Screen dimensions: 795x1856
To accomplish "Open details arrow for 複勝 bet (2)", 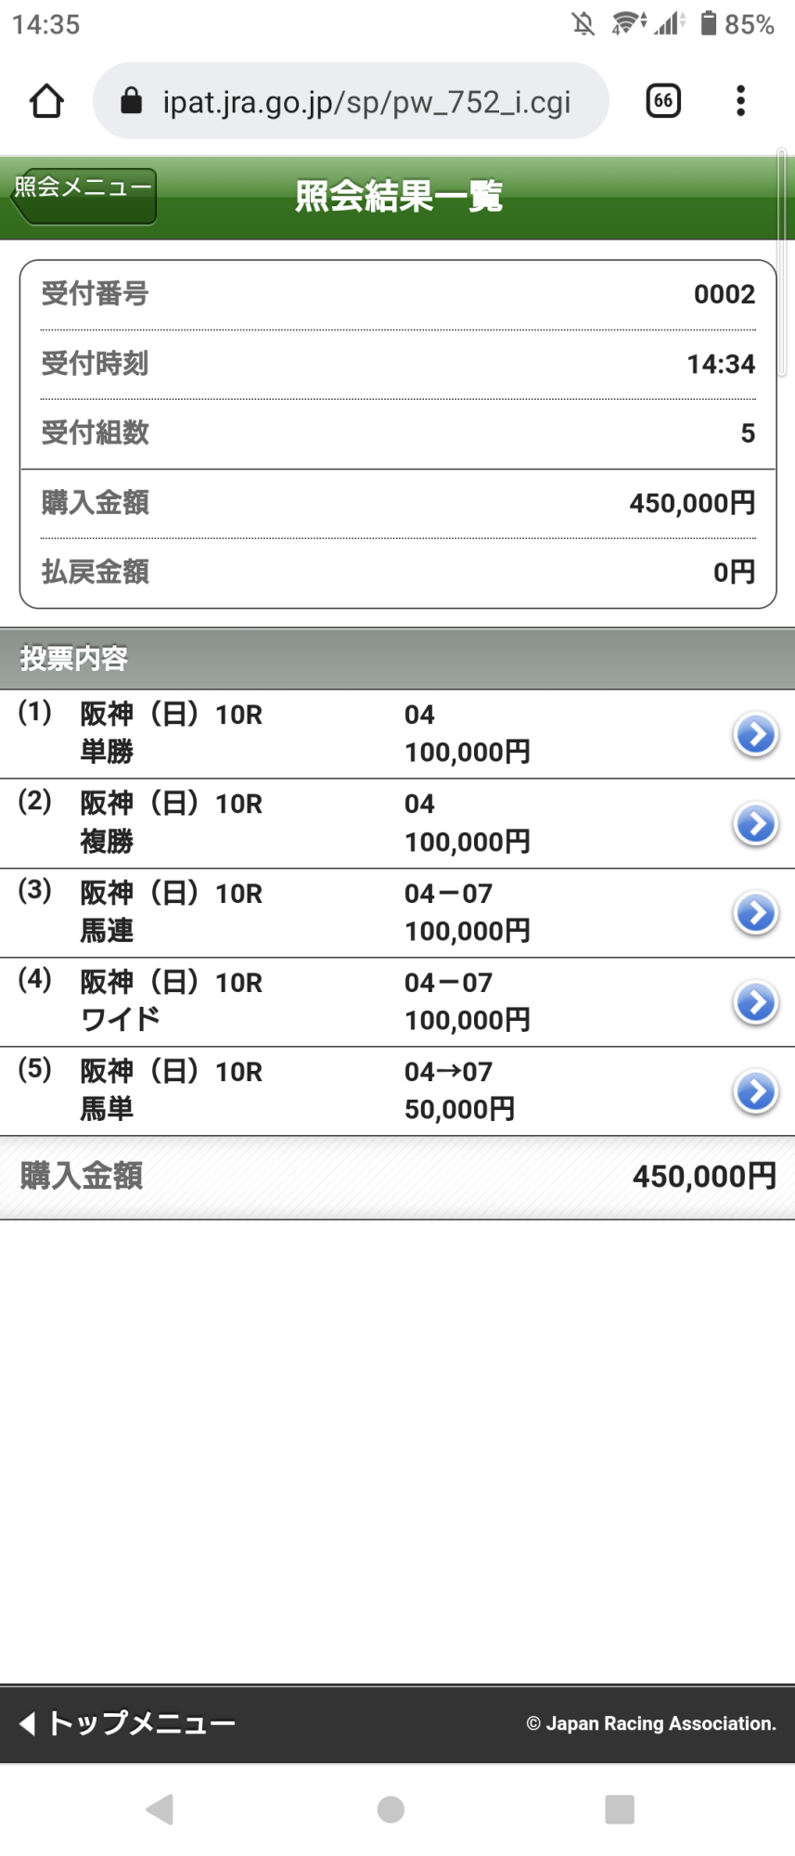I will (756, 824).
